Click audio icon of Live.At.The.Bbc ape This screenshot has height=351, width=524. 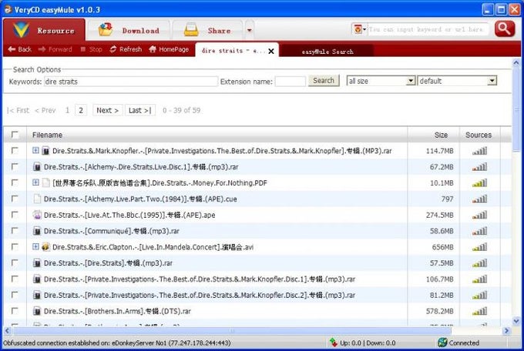point(37,215)
